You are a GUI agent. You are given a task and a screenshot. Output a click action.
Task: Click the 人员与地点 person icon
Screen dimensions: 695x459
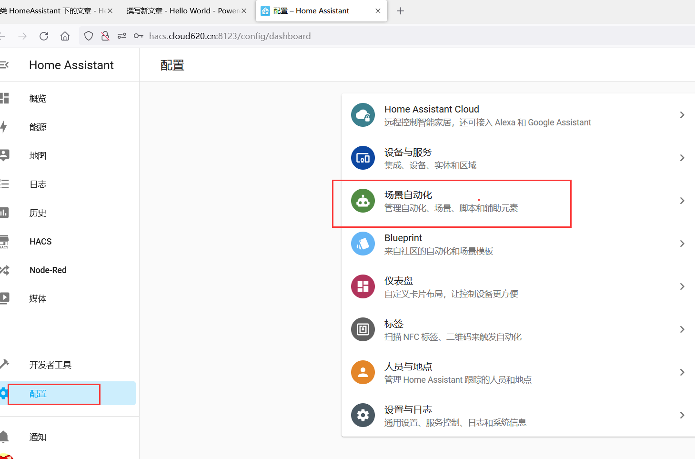(x=363, y=372)
